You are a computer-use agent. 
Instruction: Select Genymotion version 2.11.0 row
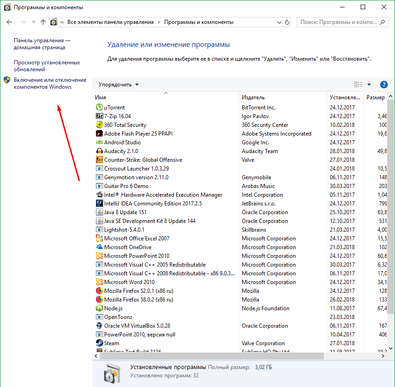tap(240, 177)
